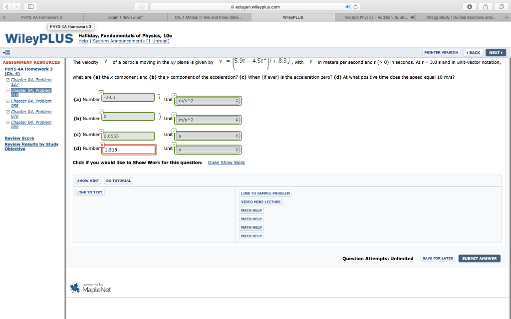
Task: Click the LINK TO TEXT button
Action: (90, 192)
